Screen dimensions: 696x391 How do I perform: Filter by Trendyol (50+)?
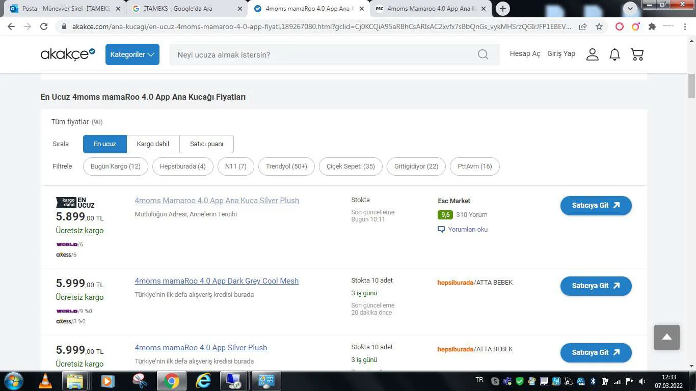[x=286, y=166]
